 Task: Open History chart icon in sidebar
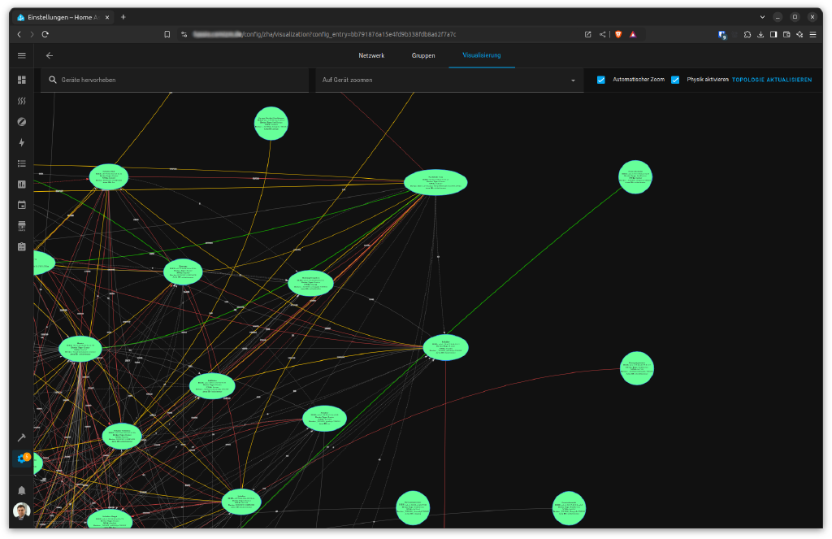22,185
